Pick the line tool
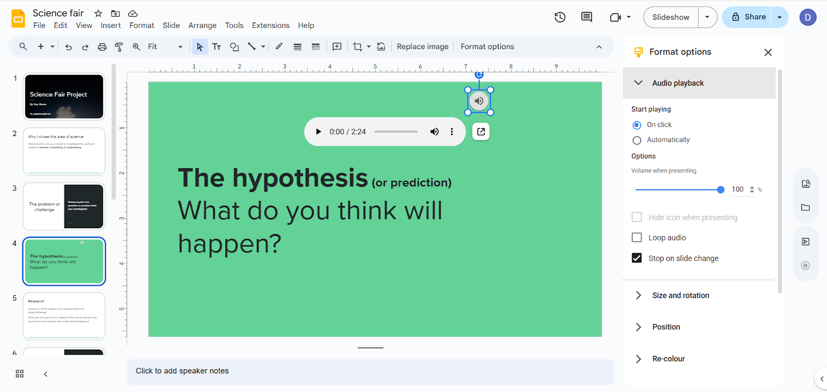The image size is (827, 392). click(252, 46)
